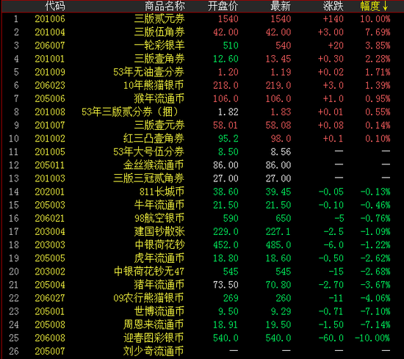404x359 pixels.
Task: Click latest price 485.0
Action: (278, 245)
